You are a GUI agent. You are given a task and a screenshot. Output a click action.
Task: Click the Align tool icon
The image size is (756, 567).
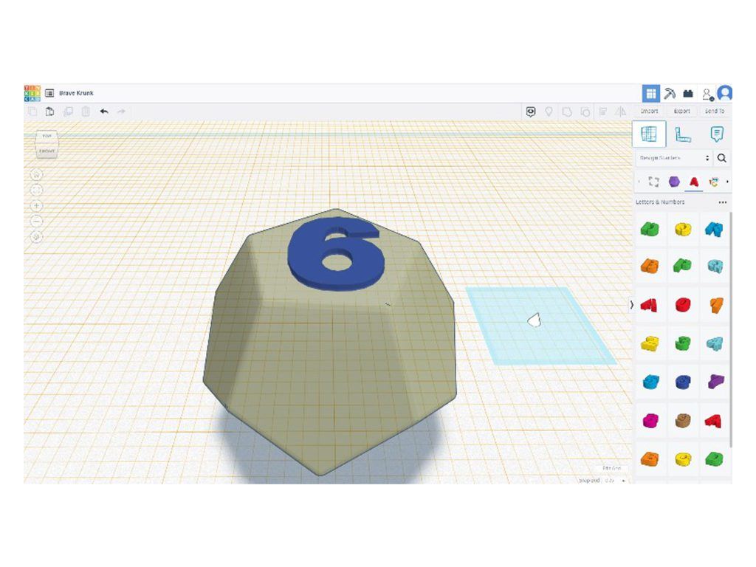pyautogui.click(x=602, y=112)
